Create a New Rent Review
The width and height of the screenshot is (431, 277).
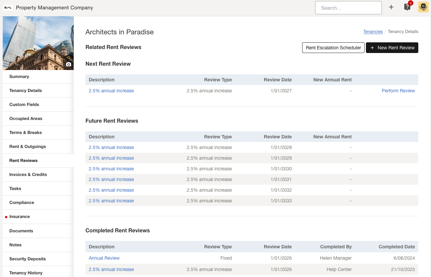tap(392, 48)
